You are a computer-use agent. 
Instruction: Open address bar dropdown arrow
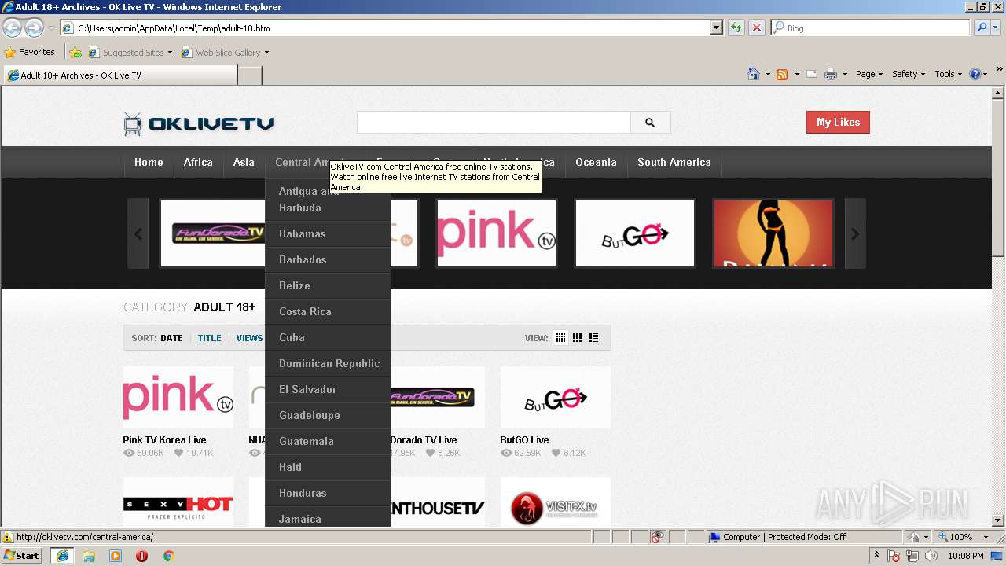click(x=716, y=28)
